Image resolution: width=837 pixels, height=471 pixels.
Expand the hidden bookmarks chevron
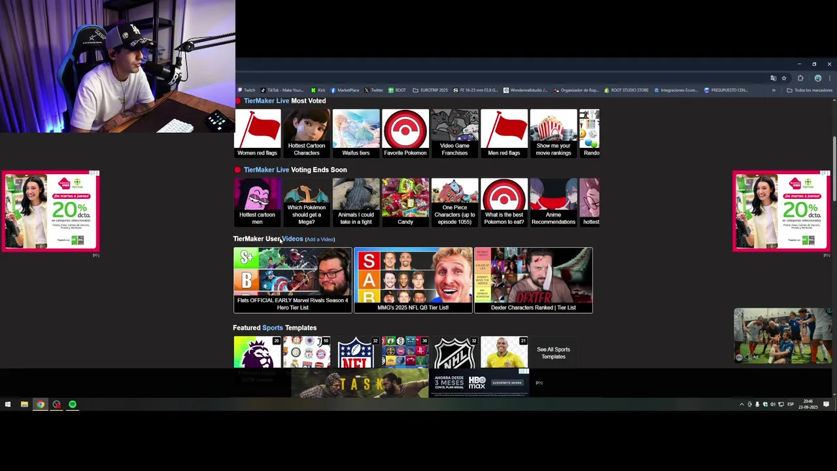774,90
